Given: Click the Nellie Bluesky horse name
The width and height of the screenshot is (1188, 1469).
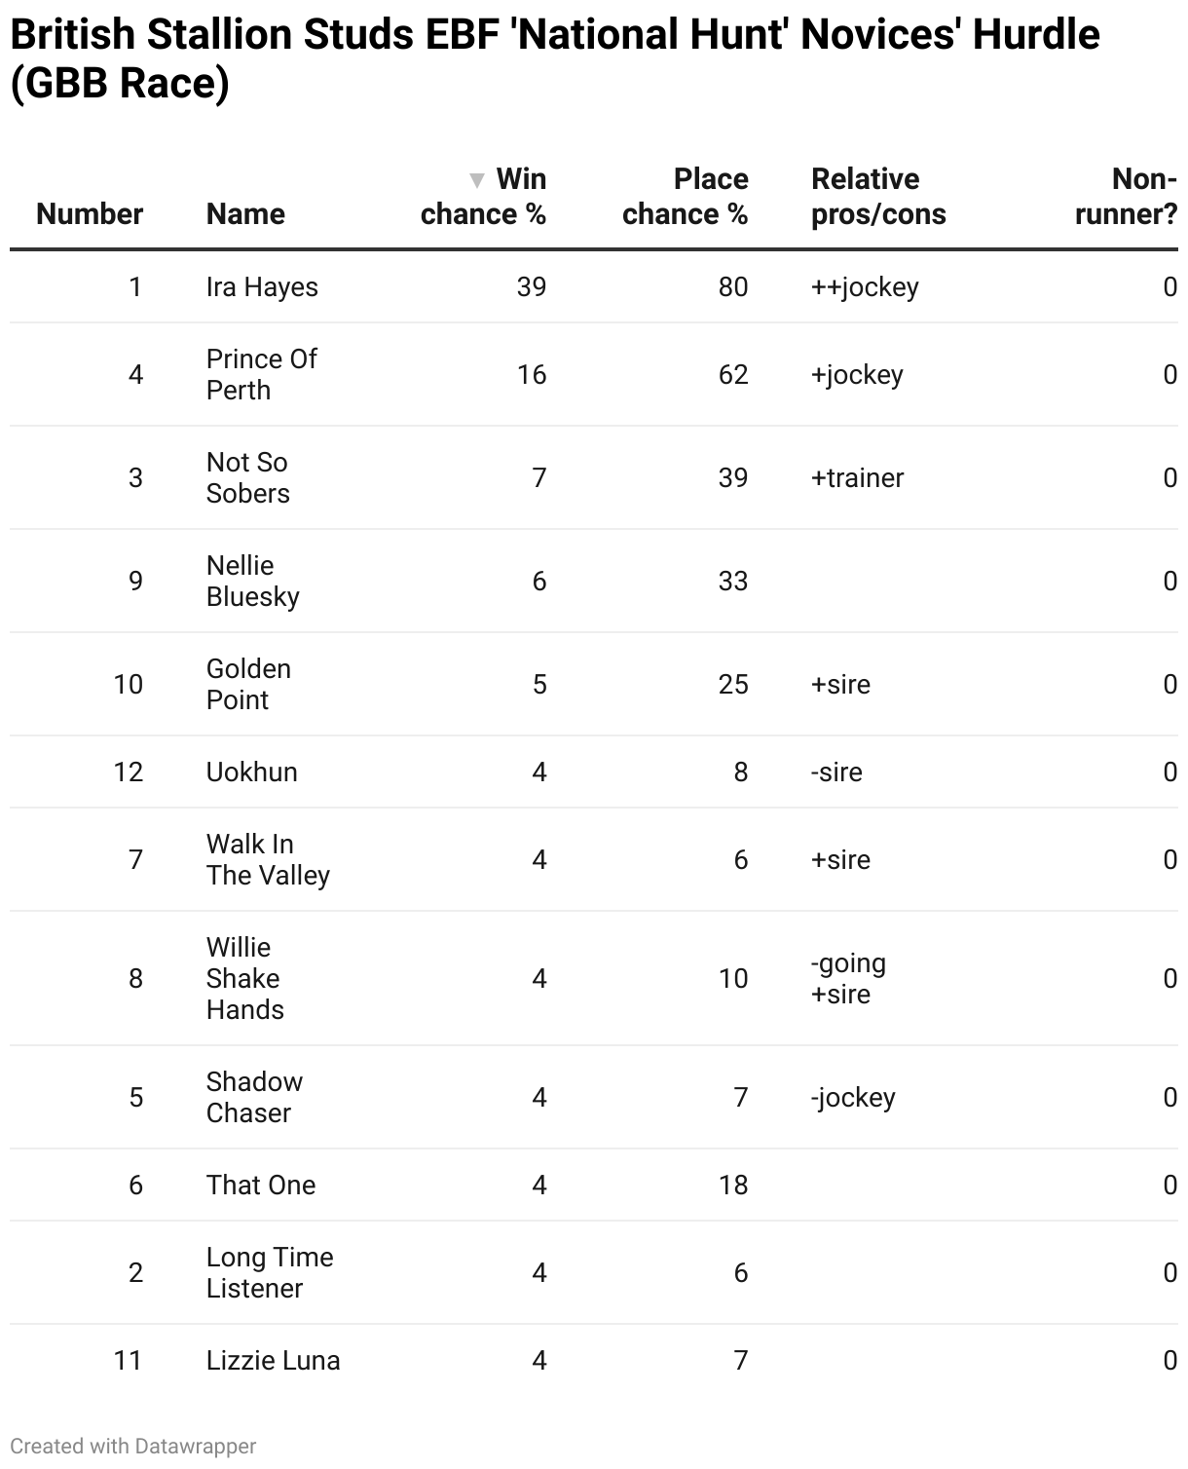Looking at the screenshot, I should (x=252, y=582).
